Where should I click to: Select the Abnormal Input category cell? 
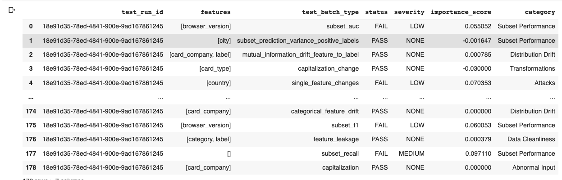(x=534, y=167)
